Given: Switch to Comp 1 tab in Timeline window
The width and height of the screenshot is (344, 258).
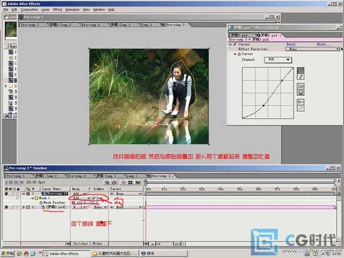Looking at the screenshot, I should [x=132, y=176].
